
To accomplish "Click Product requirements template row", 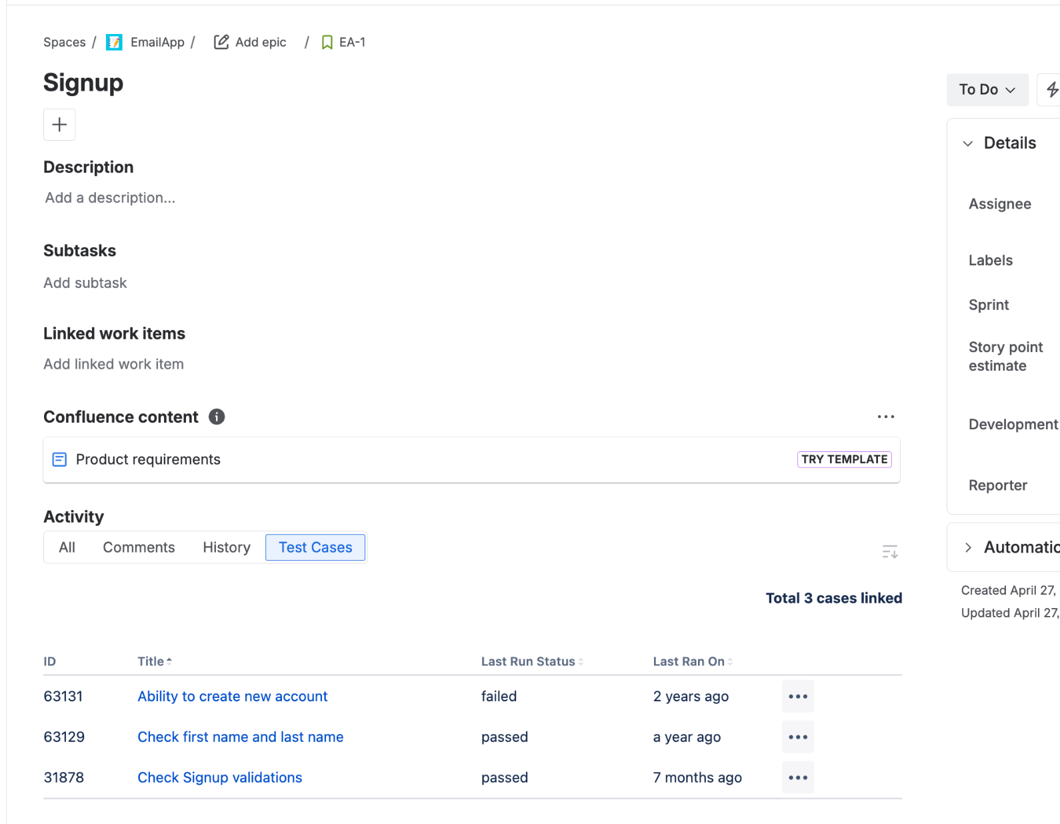I will [472, 459].
